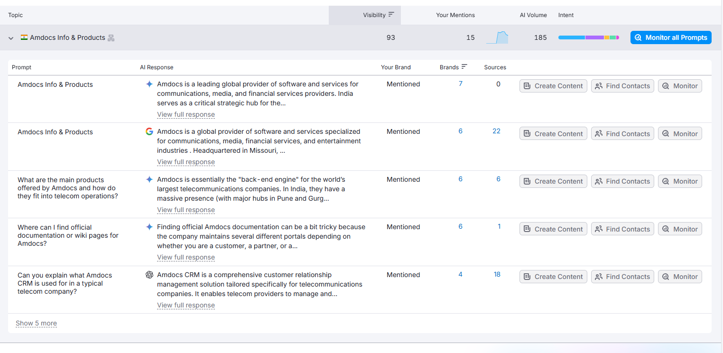723x353 pixels.
Task: Click the prompt 'Where can I find official documentation'
Action: tap(68, 235)
